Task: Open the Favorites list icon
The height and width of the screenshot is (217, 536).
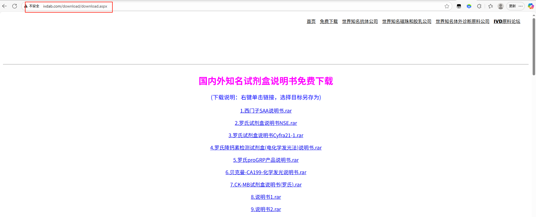Action: point(491,6)
